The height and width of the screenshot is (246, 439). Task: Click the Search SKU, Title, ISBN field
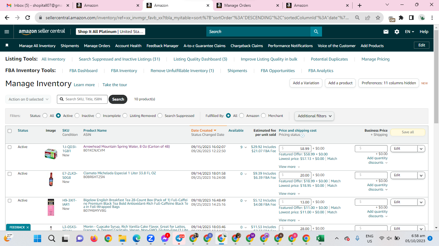click(x=82, y=99)
